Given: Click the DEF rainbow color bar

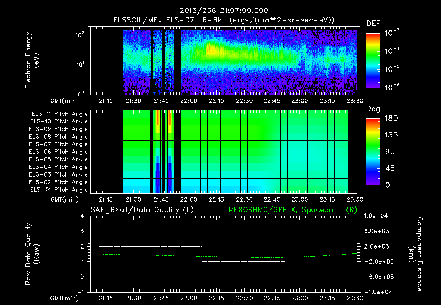Looking at the screenshot, I should pos(373,60).
